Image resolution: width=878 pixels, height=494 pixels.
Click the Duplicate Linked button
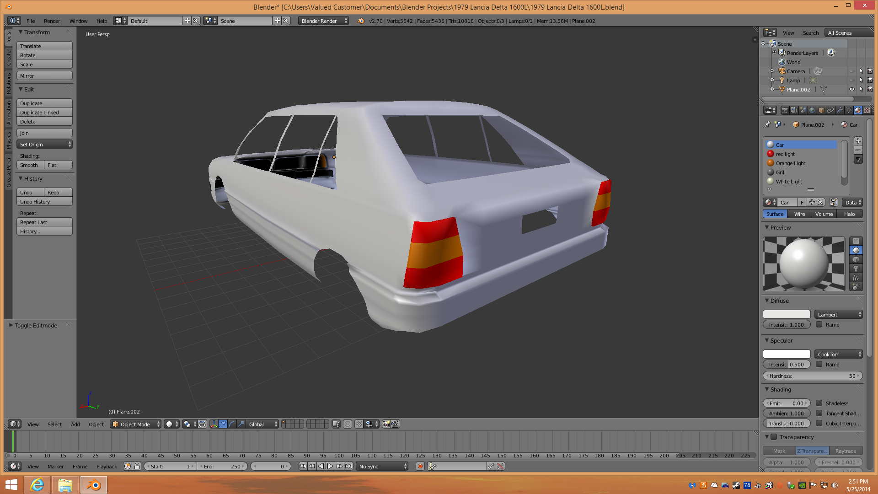(44, 113)
